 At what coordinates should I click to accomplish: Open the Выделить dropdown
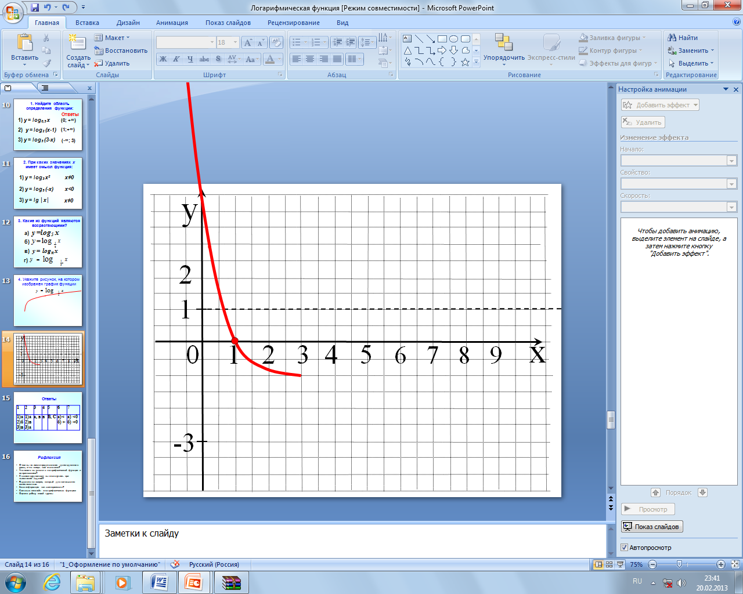point(691,63)
